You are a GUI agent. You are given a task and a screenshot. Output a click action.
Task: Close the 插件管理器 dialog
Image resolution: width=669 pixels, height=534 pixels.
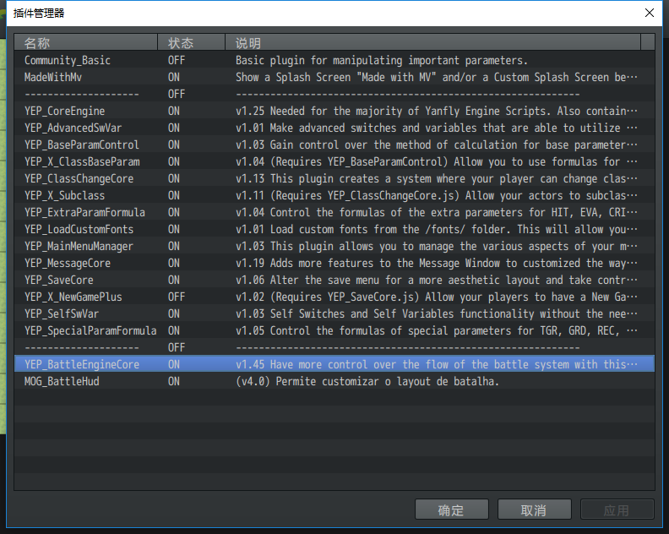coord(649,13)
